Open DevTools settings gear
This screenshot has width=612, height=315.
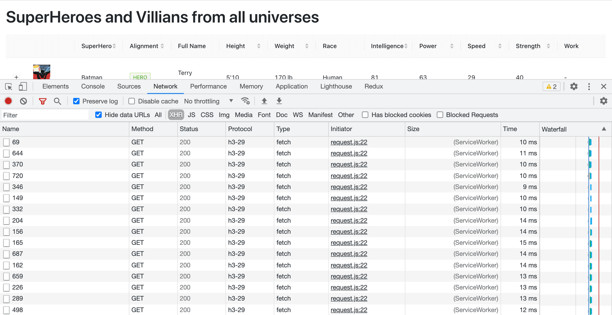pos(574,86)
